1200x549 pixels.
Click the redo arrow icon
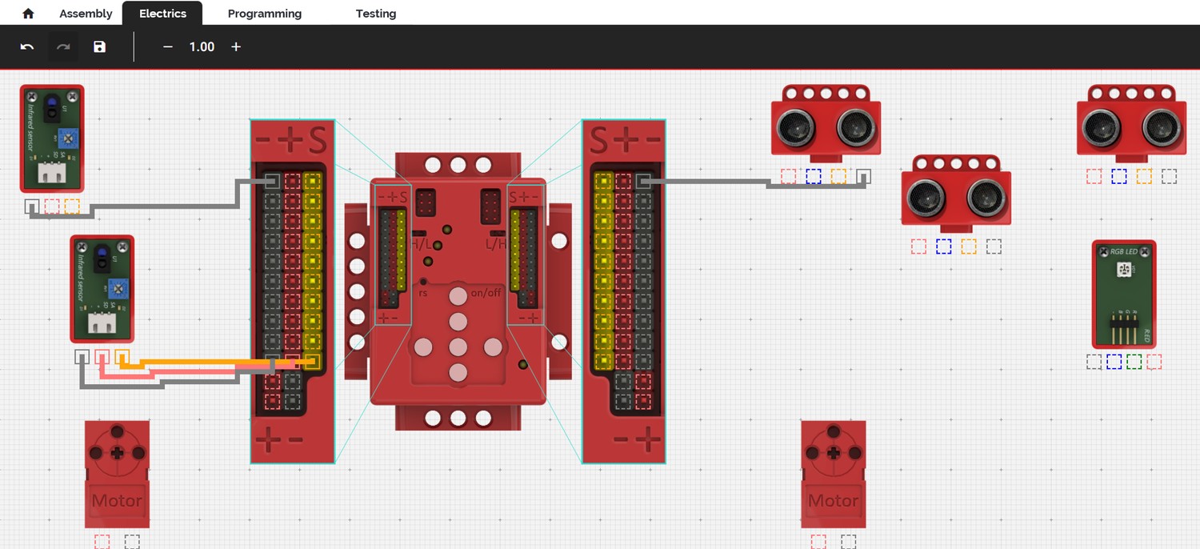[x=63, y=47]
